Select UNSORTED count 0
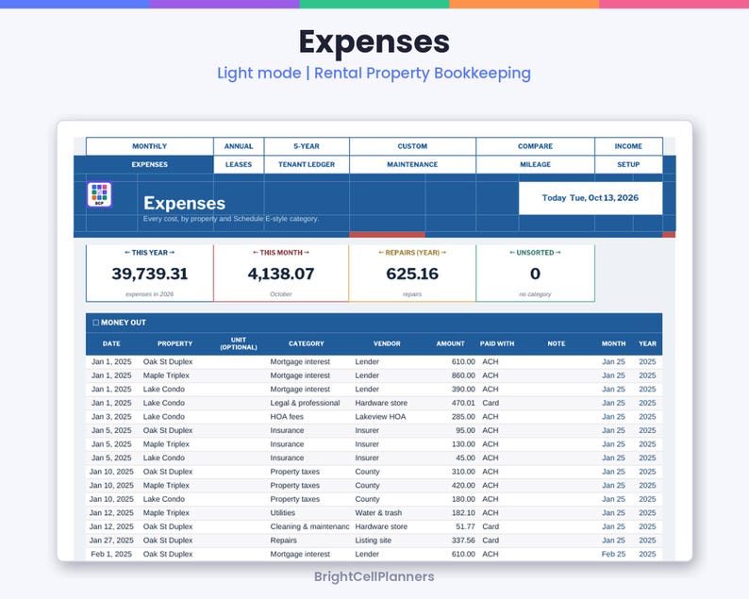This screenshot has height=599, width=749. click(x=535, y=274)
